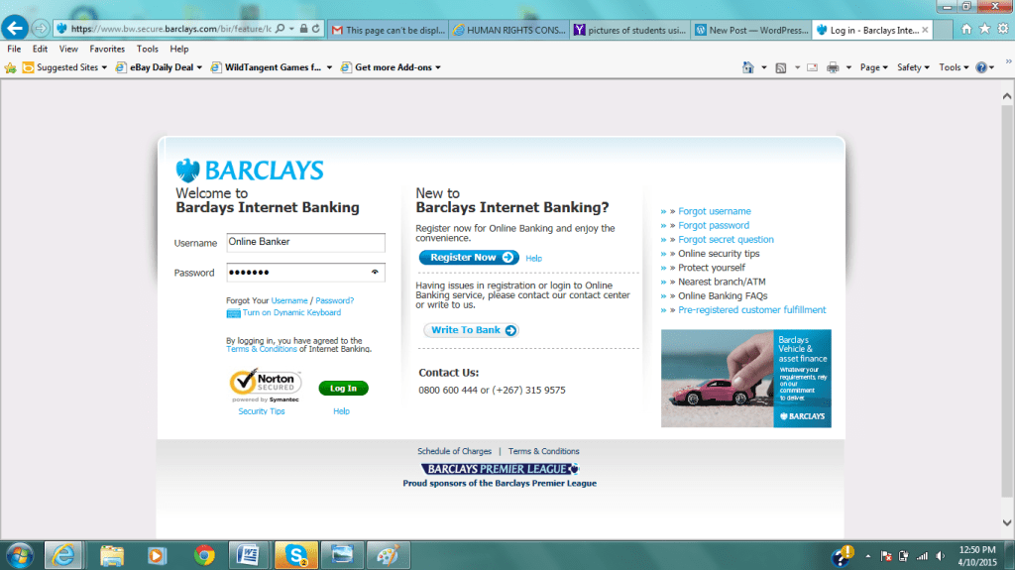
Task: Click in the Username input field
Action: [x=305, y=242]
